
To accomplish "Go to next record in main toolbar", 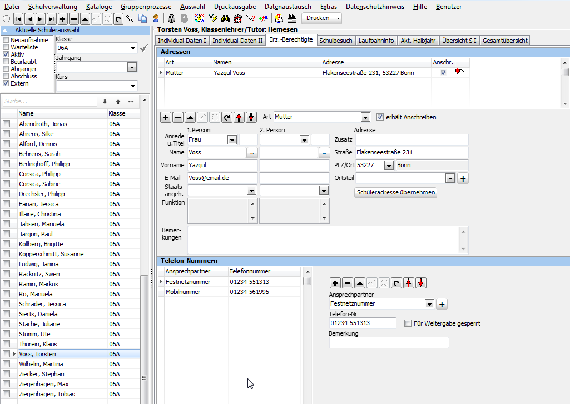I will [41, 18].
